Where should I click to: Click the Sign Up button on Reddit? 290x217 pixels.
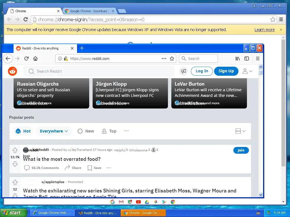pyautogui.click(x=226, y=71)
